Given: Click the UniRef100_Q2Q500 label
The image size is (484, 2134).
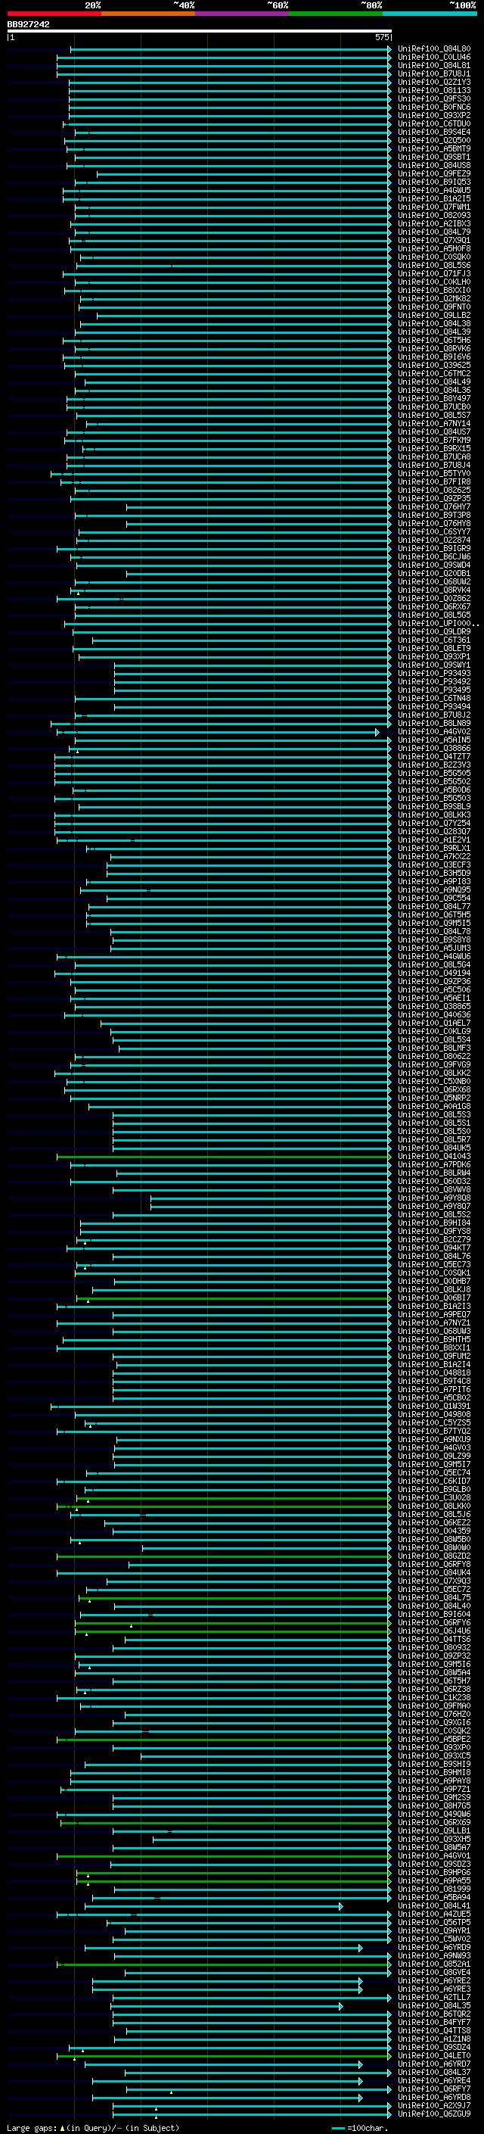Looking at the screenshot, I should pos(433,140).
